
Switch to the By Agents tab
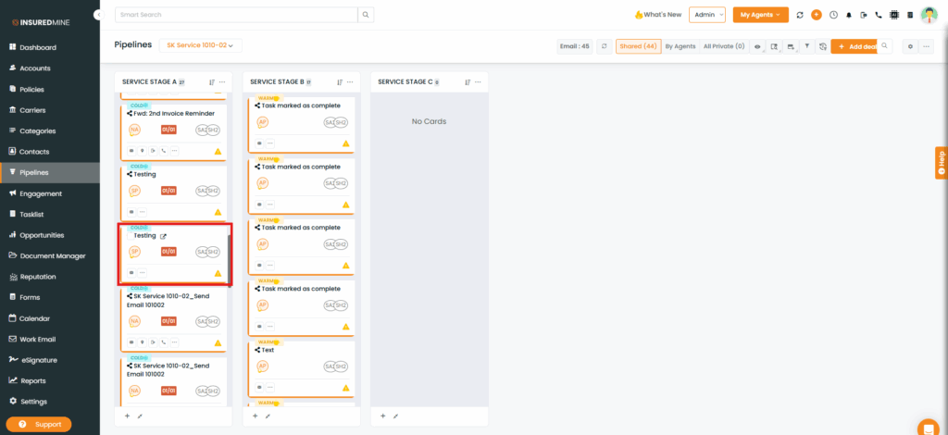[x=680, y=46]
